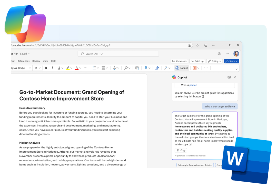Open browser favorites list icon
This screenshot has width=277, height=188.
click(198, 45)
